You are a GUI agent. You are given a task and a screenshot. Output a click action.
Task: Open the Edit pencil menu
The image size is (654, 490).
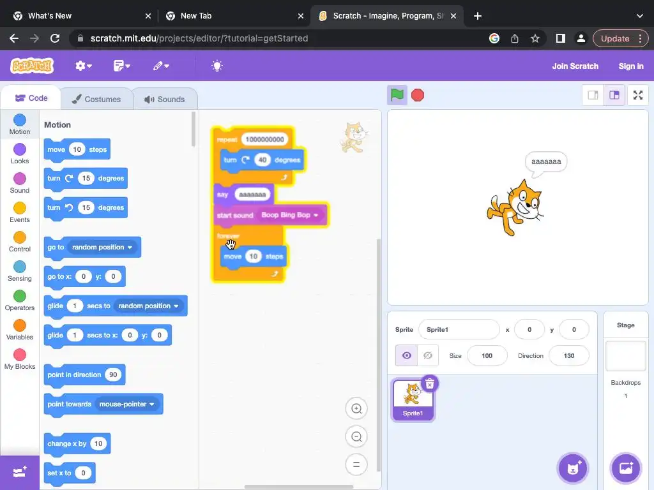click(x=160, y=66)
